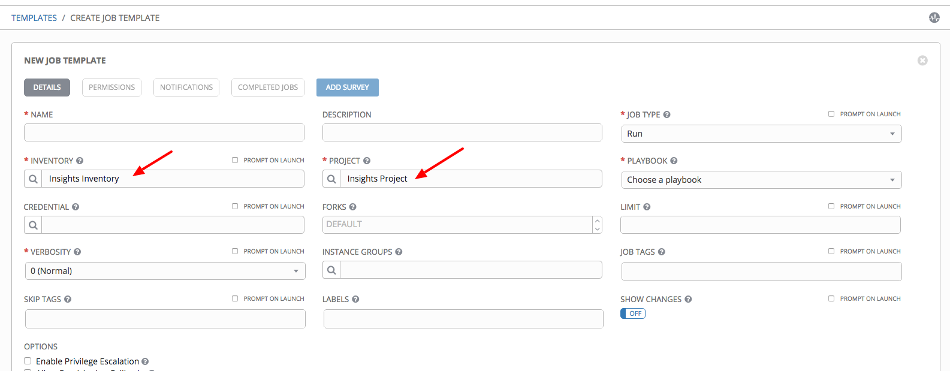Open the activity stream icon
The image size is (950, 371).
tap(934, 17)
